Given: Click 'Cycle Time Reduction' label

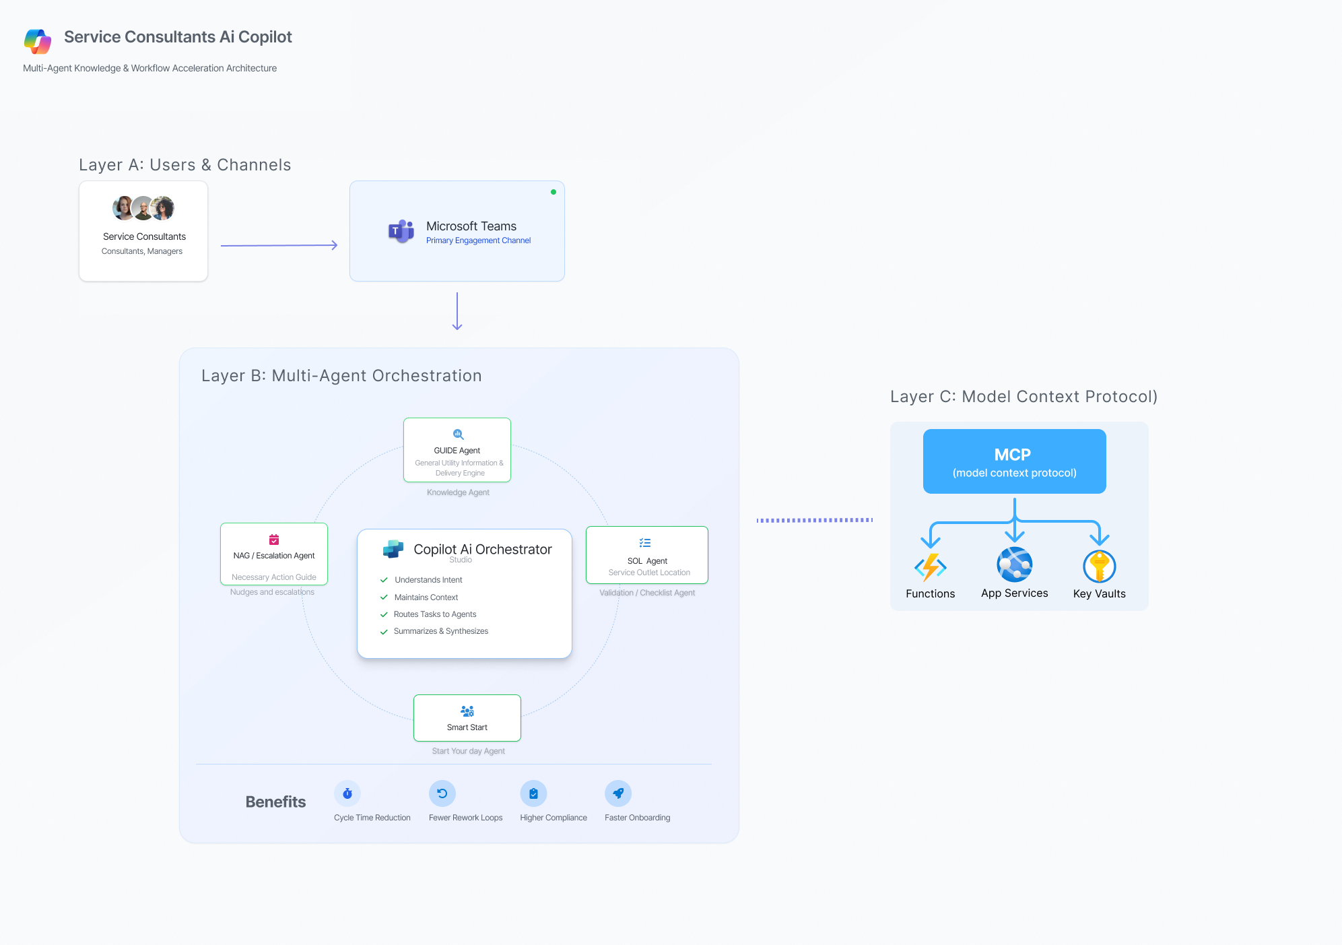Looking at the screenshot, I should coord(372,818).
